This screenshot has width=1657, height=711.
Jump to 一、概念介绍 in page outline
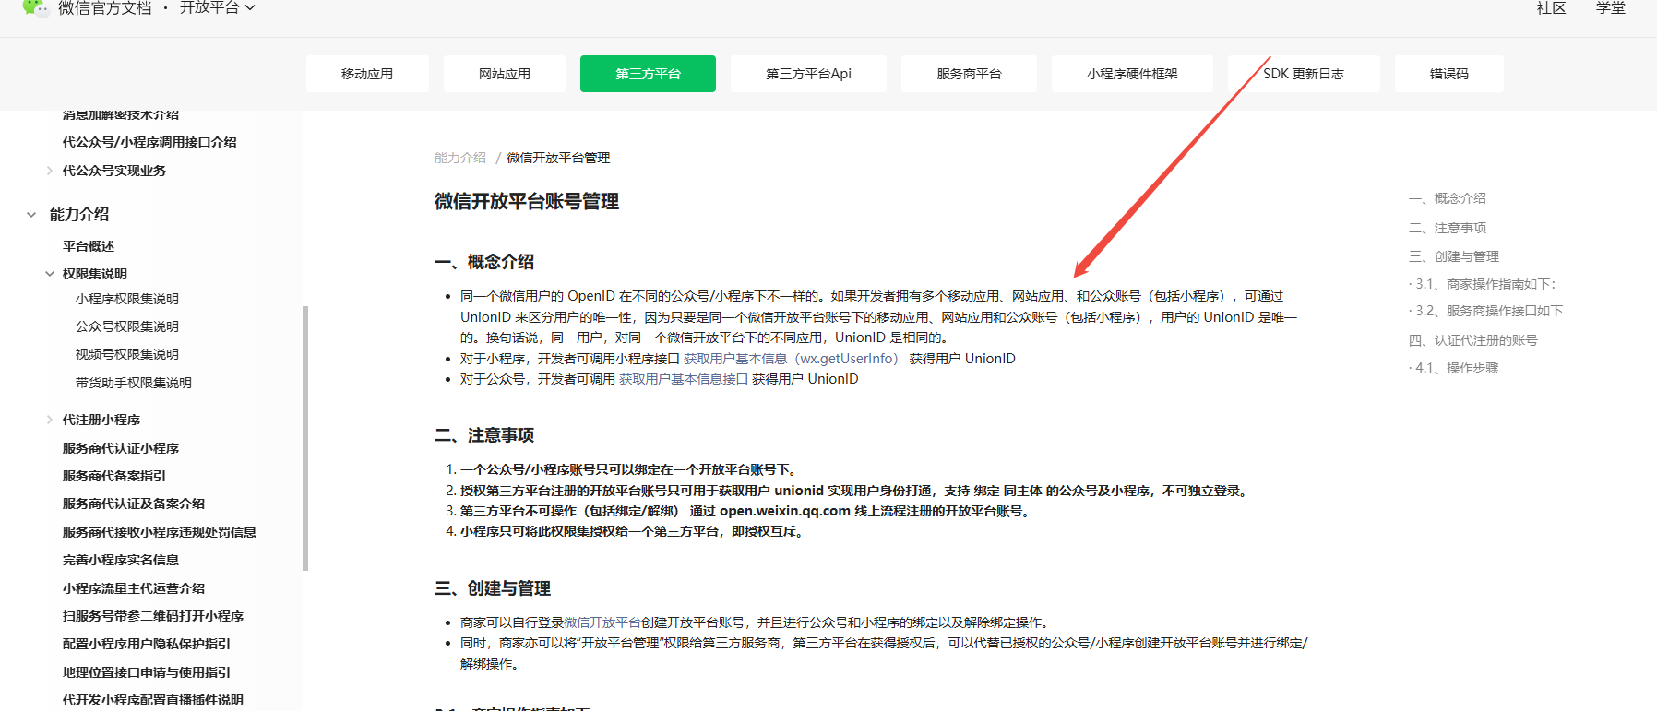[x=1448, y=198]
